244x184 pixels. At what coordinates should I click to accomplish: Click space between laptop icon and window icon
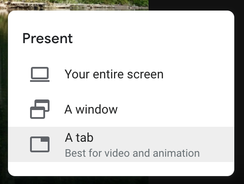coord(40,91)
